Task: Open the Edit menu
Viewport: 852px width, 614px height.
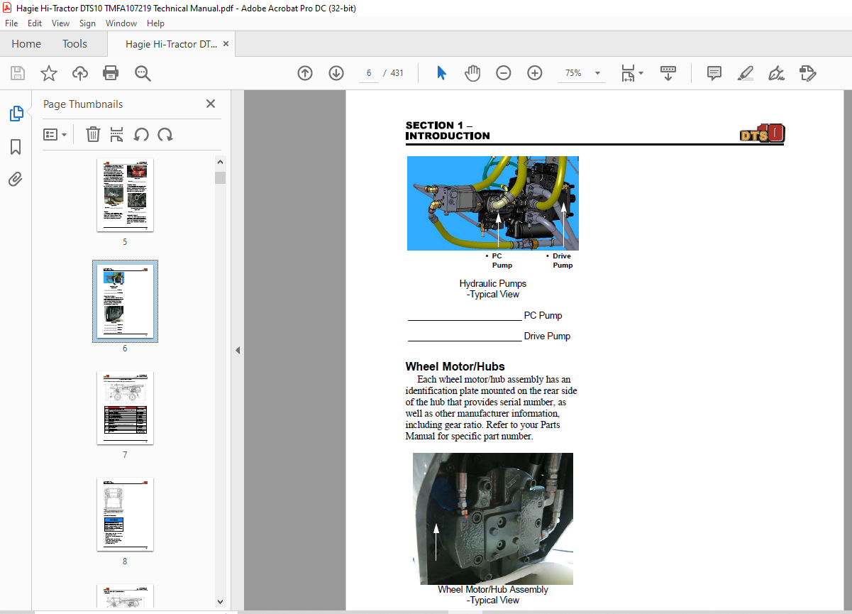Action: [x=35, y=23]
